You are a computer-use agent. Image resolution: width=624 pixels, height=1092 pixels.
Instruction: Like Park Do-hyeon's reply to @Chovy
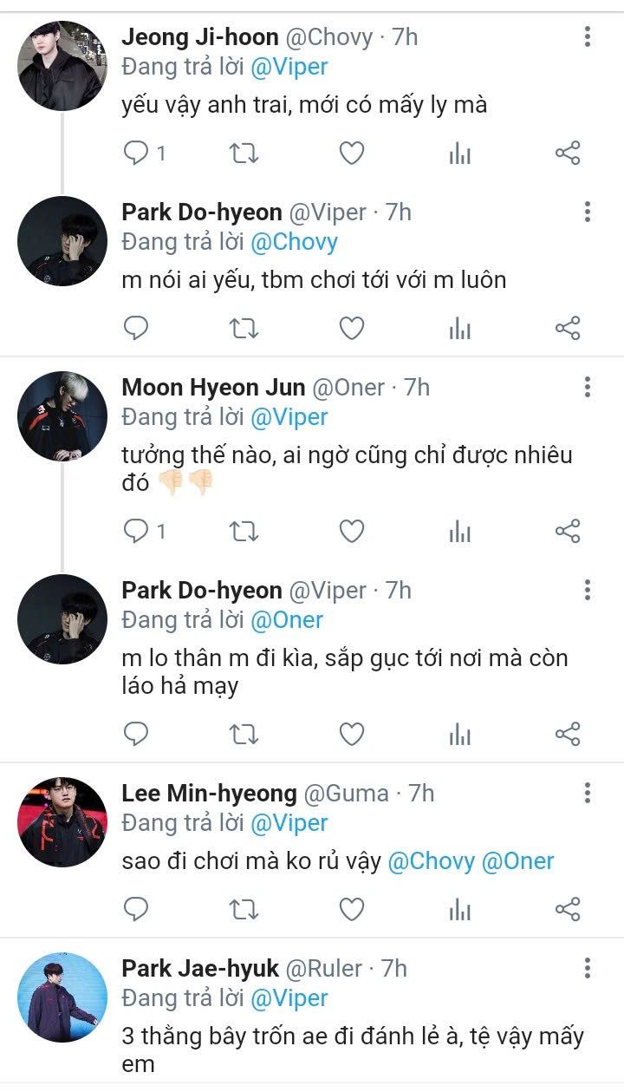(x=351, y=329)
